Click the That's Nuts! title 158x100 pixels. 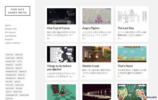tap(125, 66)
